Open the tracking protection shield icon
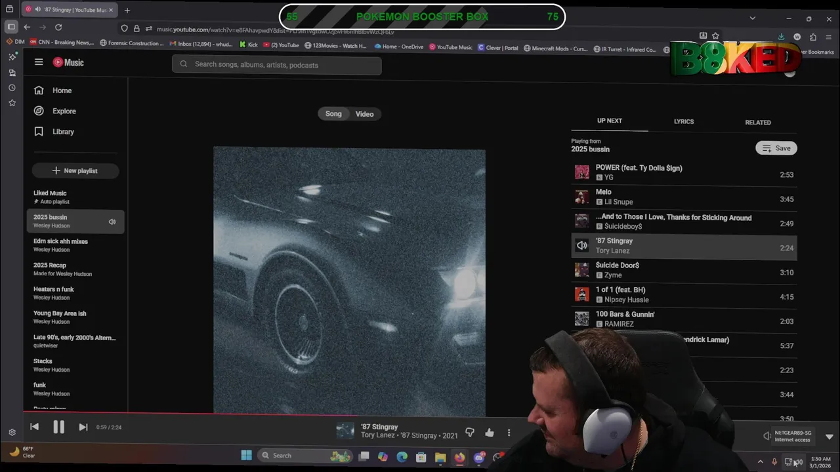This screenshot has width=840, height=472. [124, 28]
